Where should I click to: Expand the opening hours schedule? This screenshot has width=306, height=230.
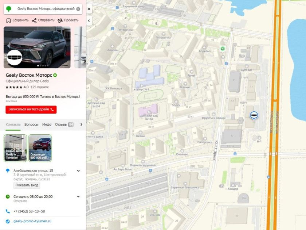(78, 196)
